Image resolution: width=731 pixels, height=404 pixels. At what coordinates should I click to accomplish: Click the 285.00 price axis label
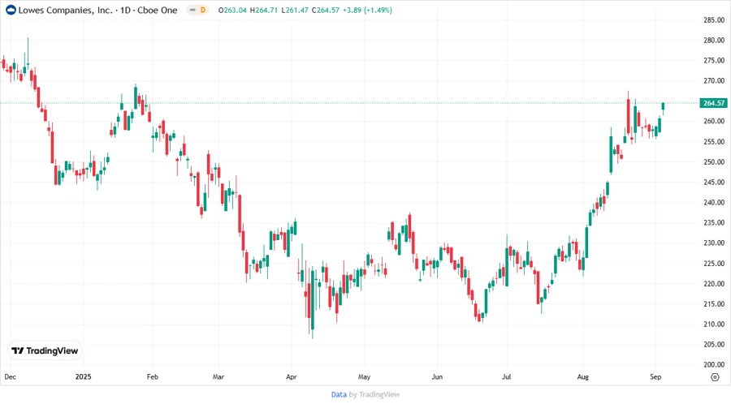click(714, 20)
